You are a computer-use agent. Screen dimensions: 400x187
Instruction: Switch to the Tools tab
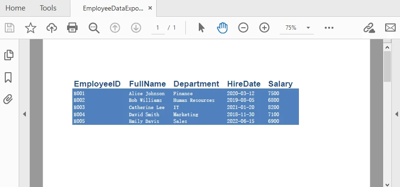[x=48, y=8]
